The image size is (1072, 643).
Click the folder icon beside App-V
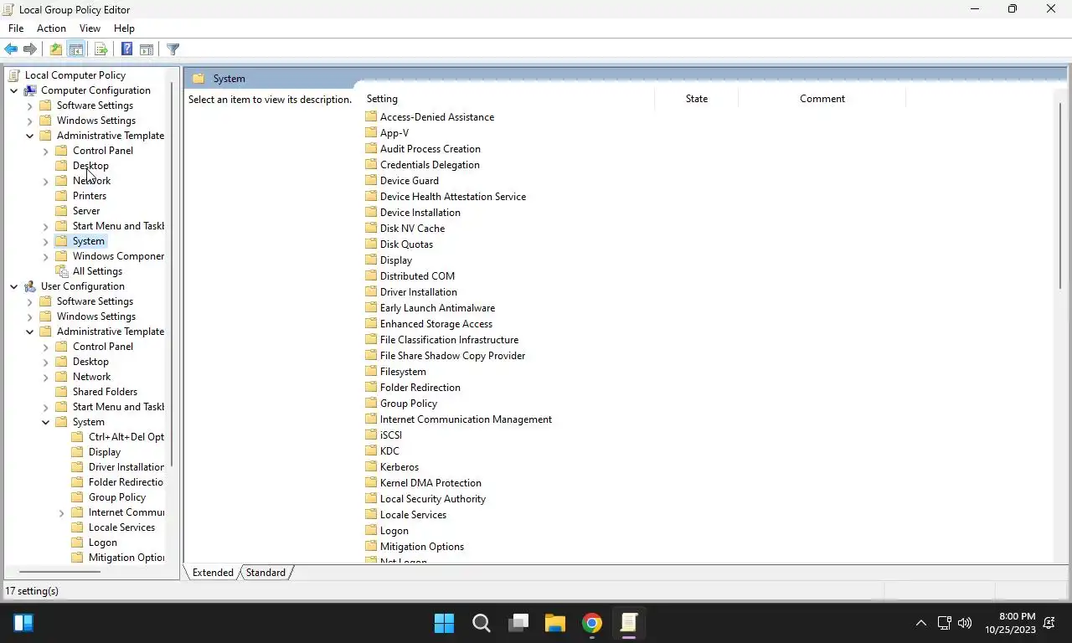point(371,132)
